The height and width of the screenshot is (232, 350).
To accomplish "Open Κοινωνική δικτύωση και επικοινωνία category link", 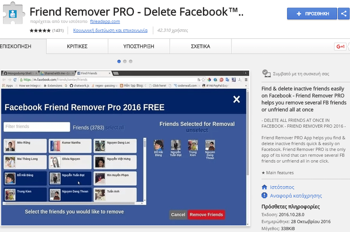I will click(110, 30).
